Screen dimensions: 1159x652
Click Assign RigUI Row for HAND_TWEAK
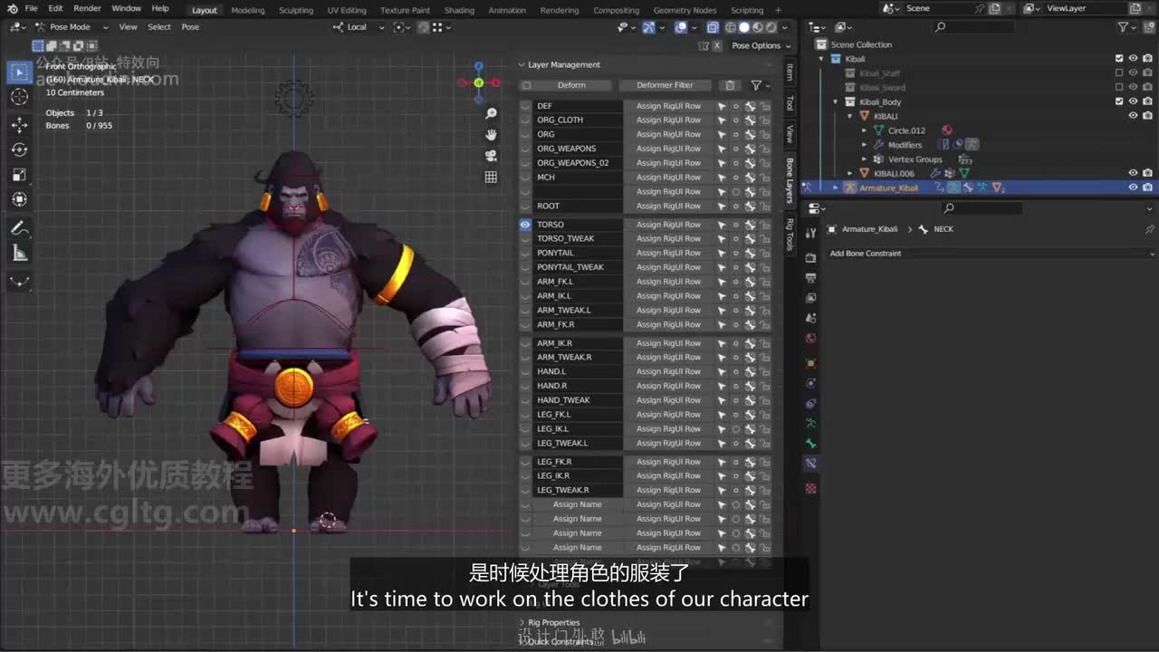tap(668, 400)
